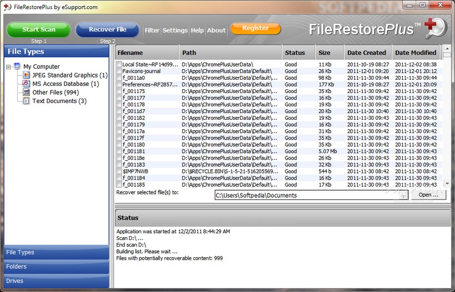Click the 5.07 Mb size cell
455x292 pixels.
327,151
